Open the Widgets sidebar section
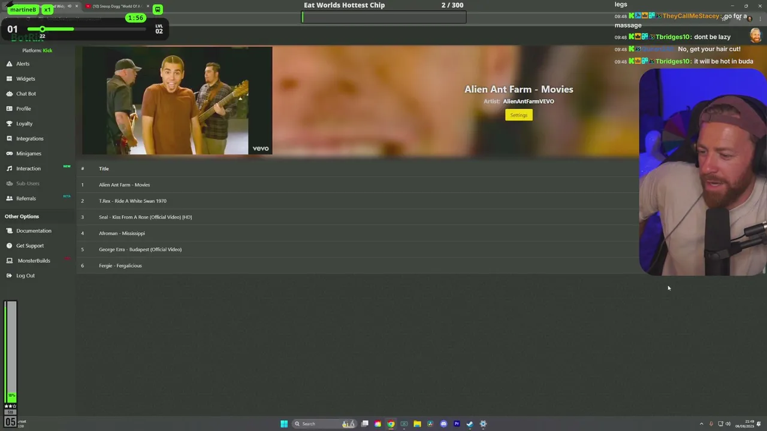 click(25, 78)
